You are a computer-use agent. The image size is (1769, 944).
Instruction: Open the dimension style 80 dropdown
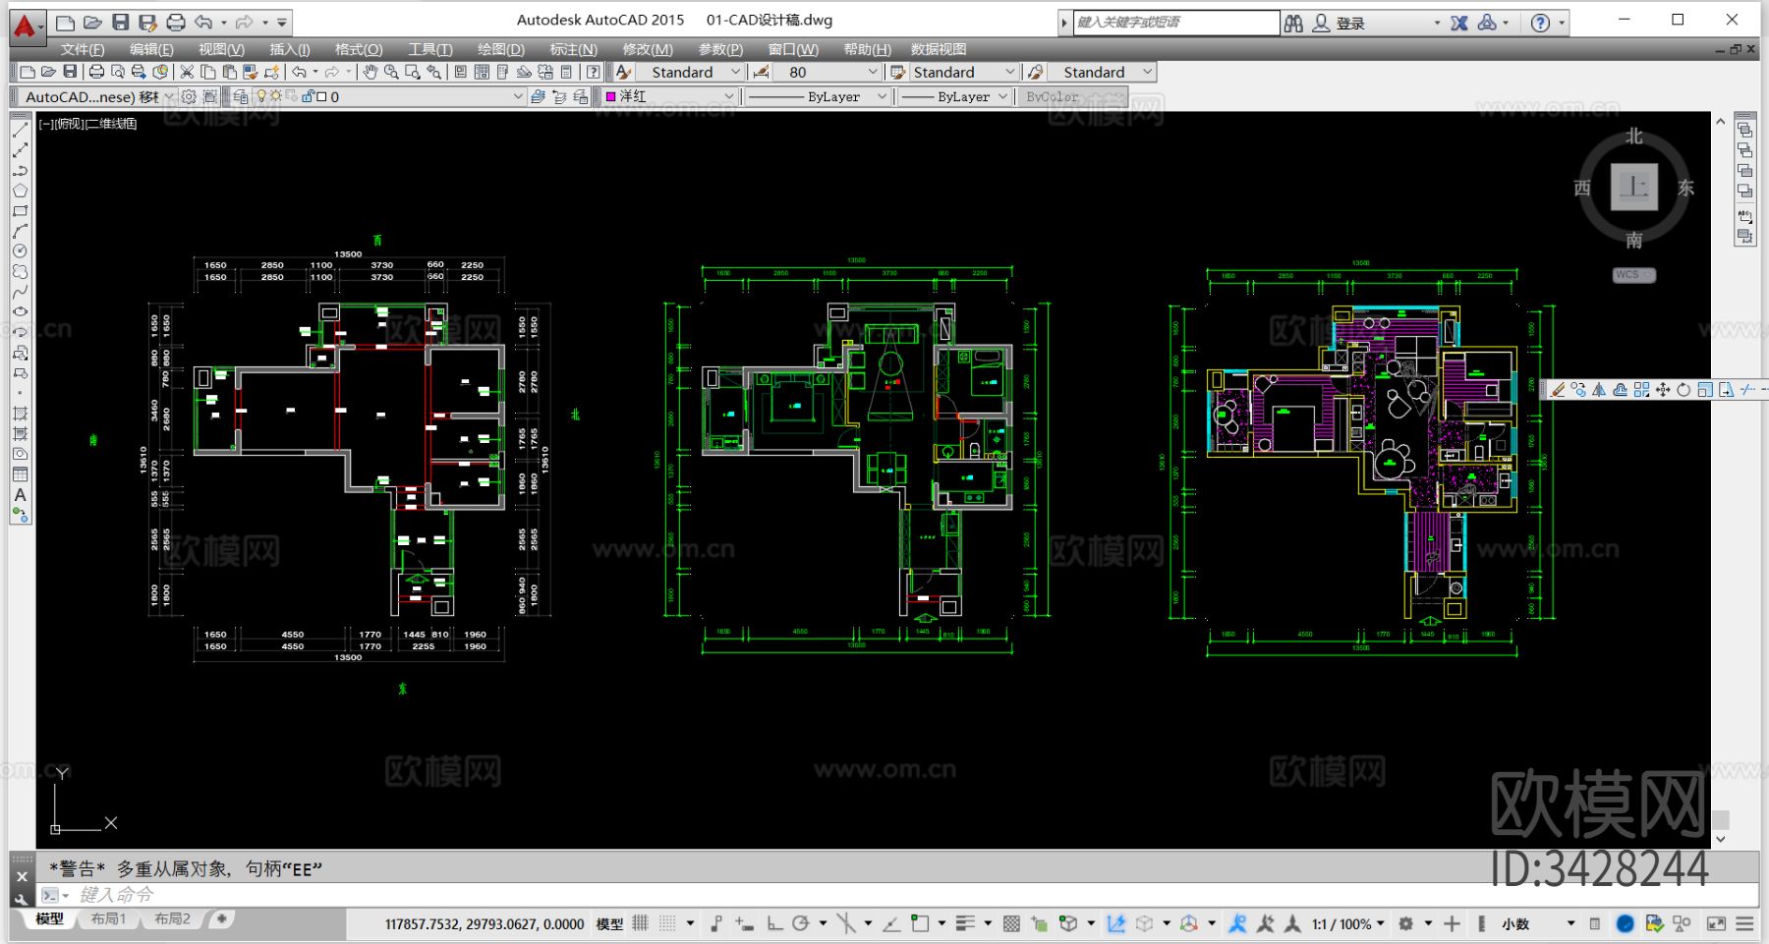tap(827, 72)
